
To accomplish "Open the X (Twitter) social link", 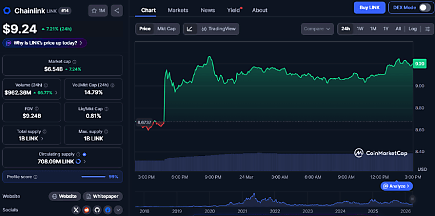I will point(76,210).
